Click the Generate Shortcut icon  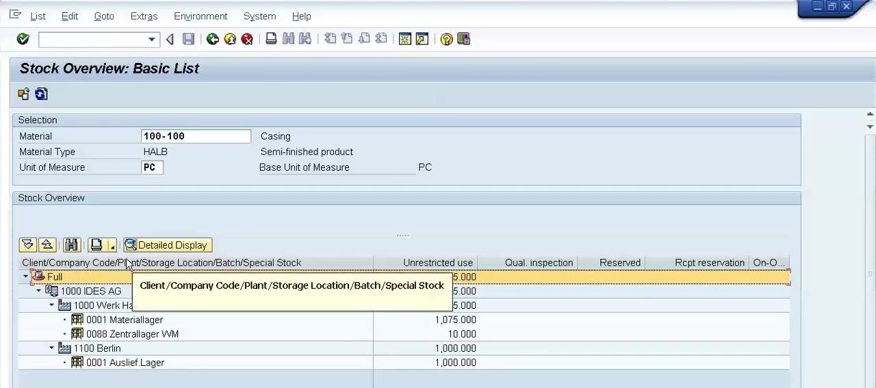pos(422,39)
